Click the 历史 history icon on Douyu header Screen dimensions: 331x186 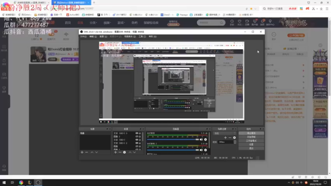click(x=232, y=22)
